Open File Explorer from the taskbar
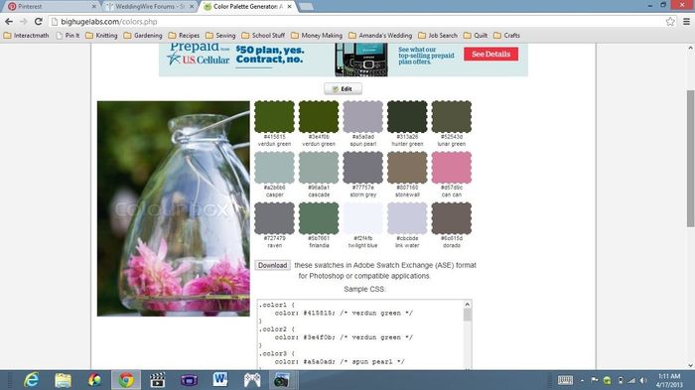This screenshot has height=390, width=695. point(63,380)
